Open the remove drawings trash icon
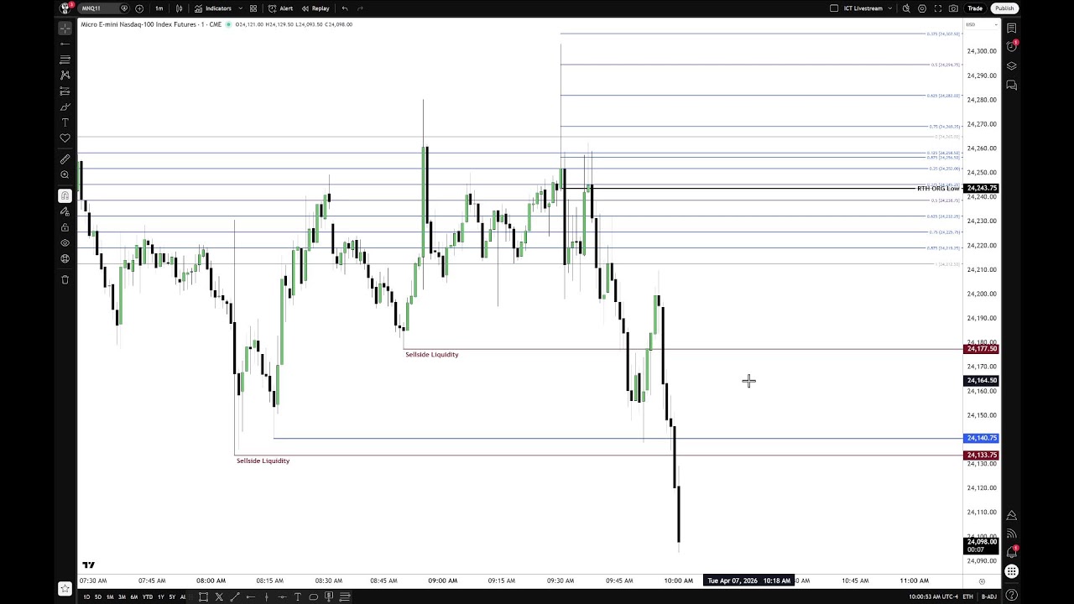 65,279
